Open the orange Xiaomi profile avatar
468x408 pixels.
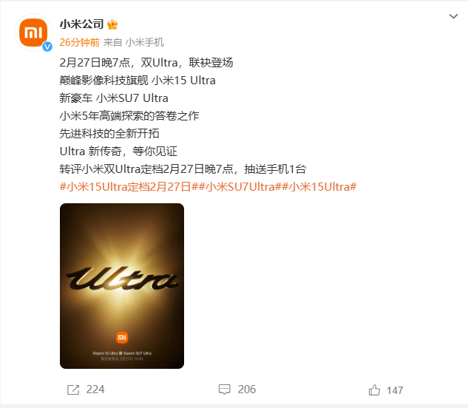pos(33,33)
